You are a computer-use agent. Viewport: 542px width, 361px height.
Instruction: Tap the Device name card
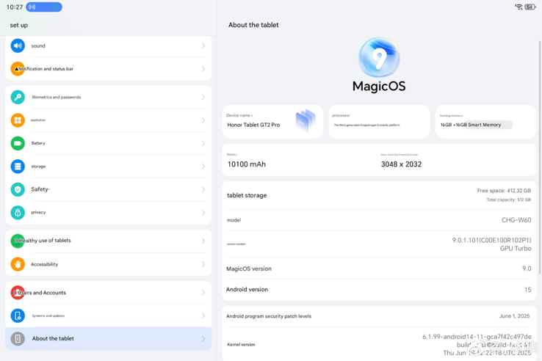[x=272, y=121]
